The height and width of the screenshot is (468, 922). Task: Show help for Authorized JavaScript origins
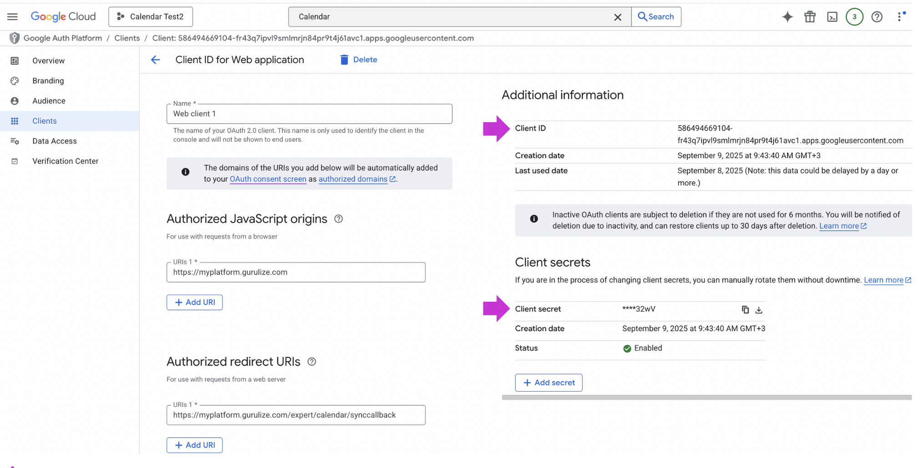pyautogui.click(x=339, y=219)
